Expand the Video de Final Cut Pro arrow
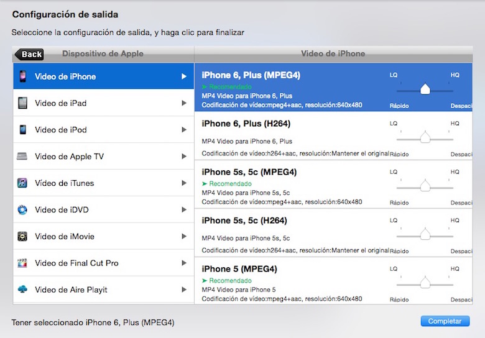Image resolution: width=485 pixels, height=338 pixels. point(184,263)
